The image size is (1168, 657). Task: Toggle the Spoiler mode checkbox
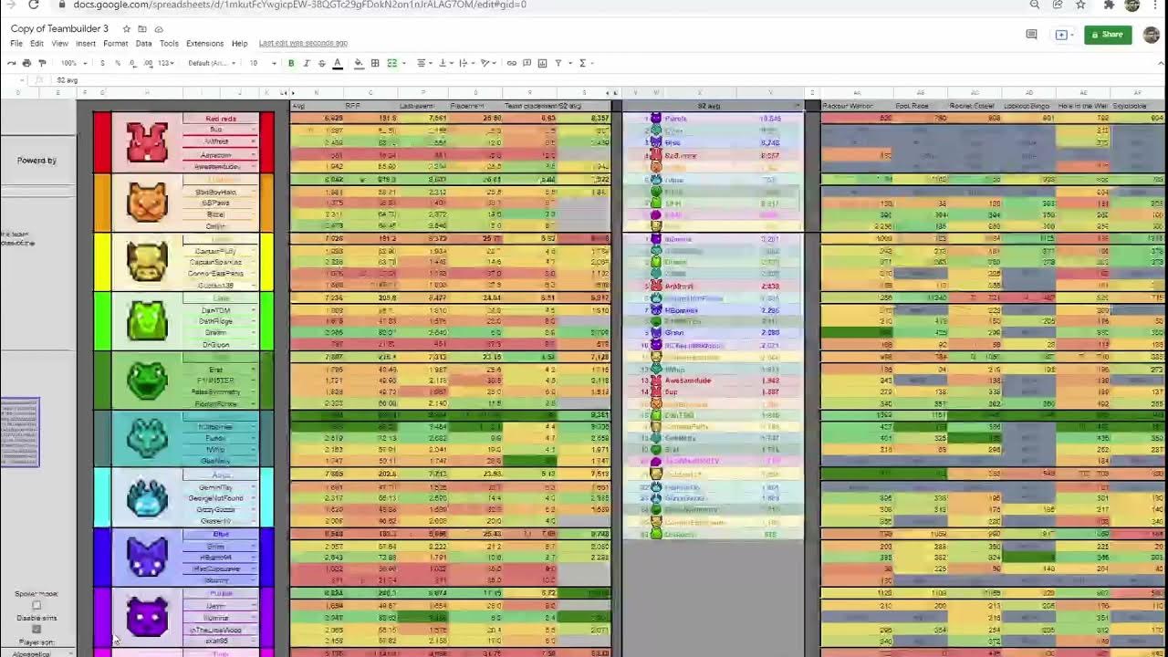36,605
